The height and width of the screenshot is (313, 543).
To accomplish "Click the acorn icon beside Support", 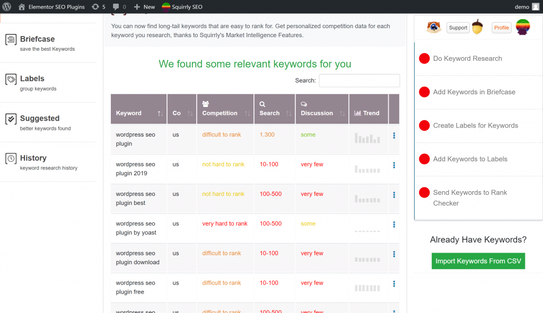I will click(478, 28).
